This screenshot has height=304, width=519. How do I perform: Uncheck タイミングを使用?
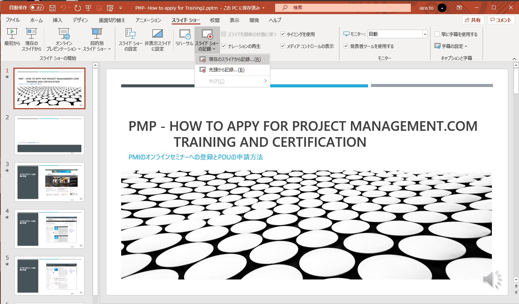(x=283, y=34)
